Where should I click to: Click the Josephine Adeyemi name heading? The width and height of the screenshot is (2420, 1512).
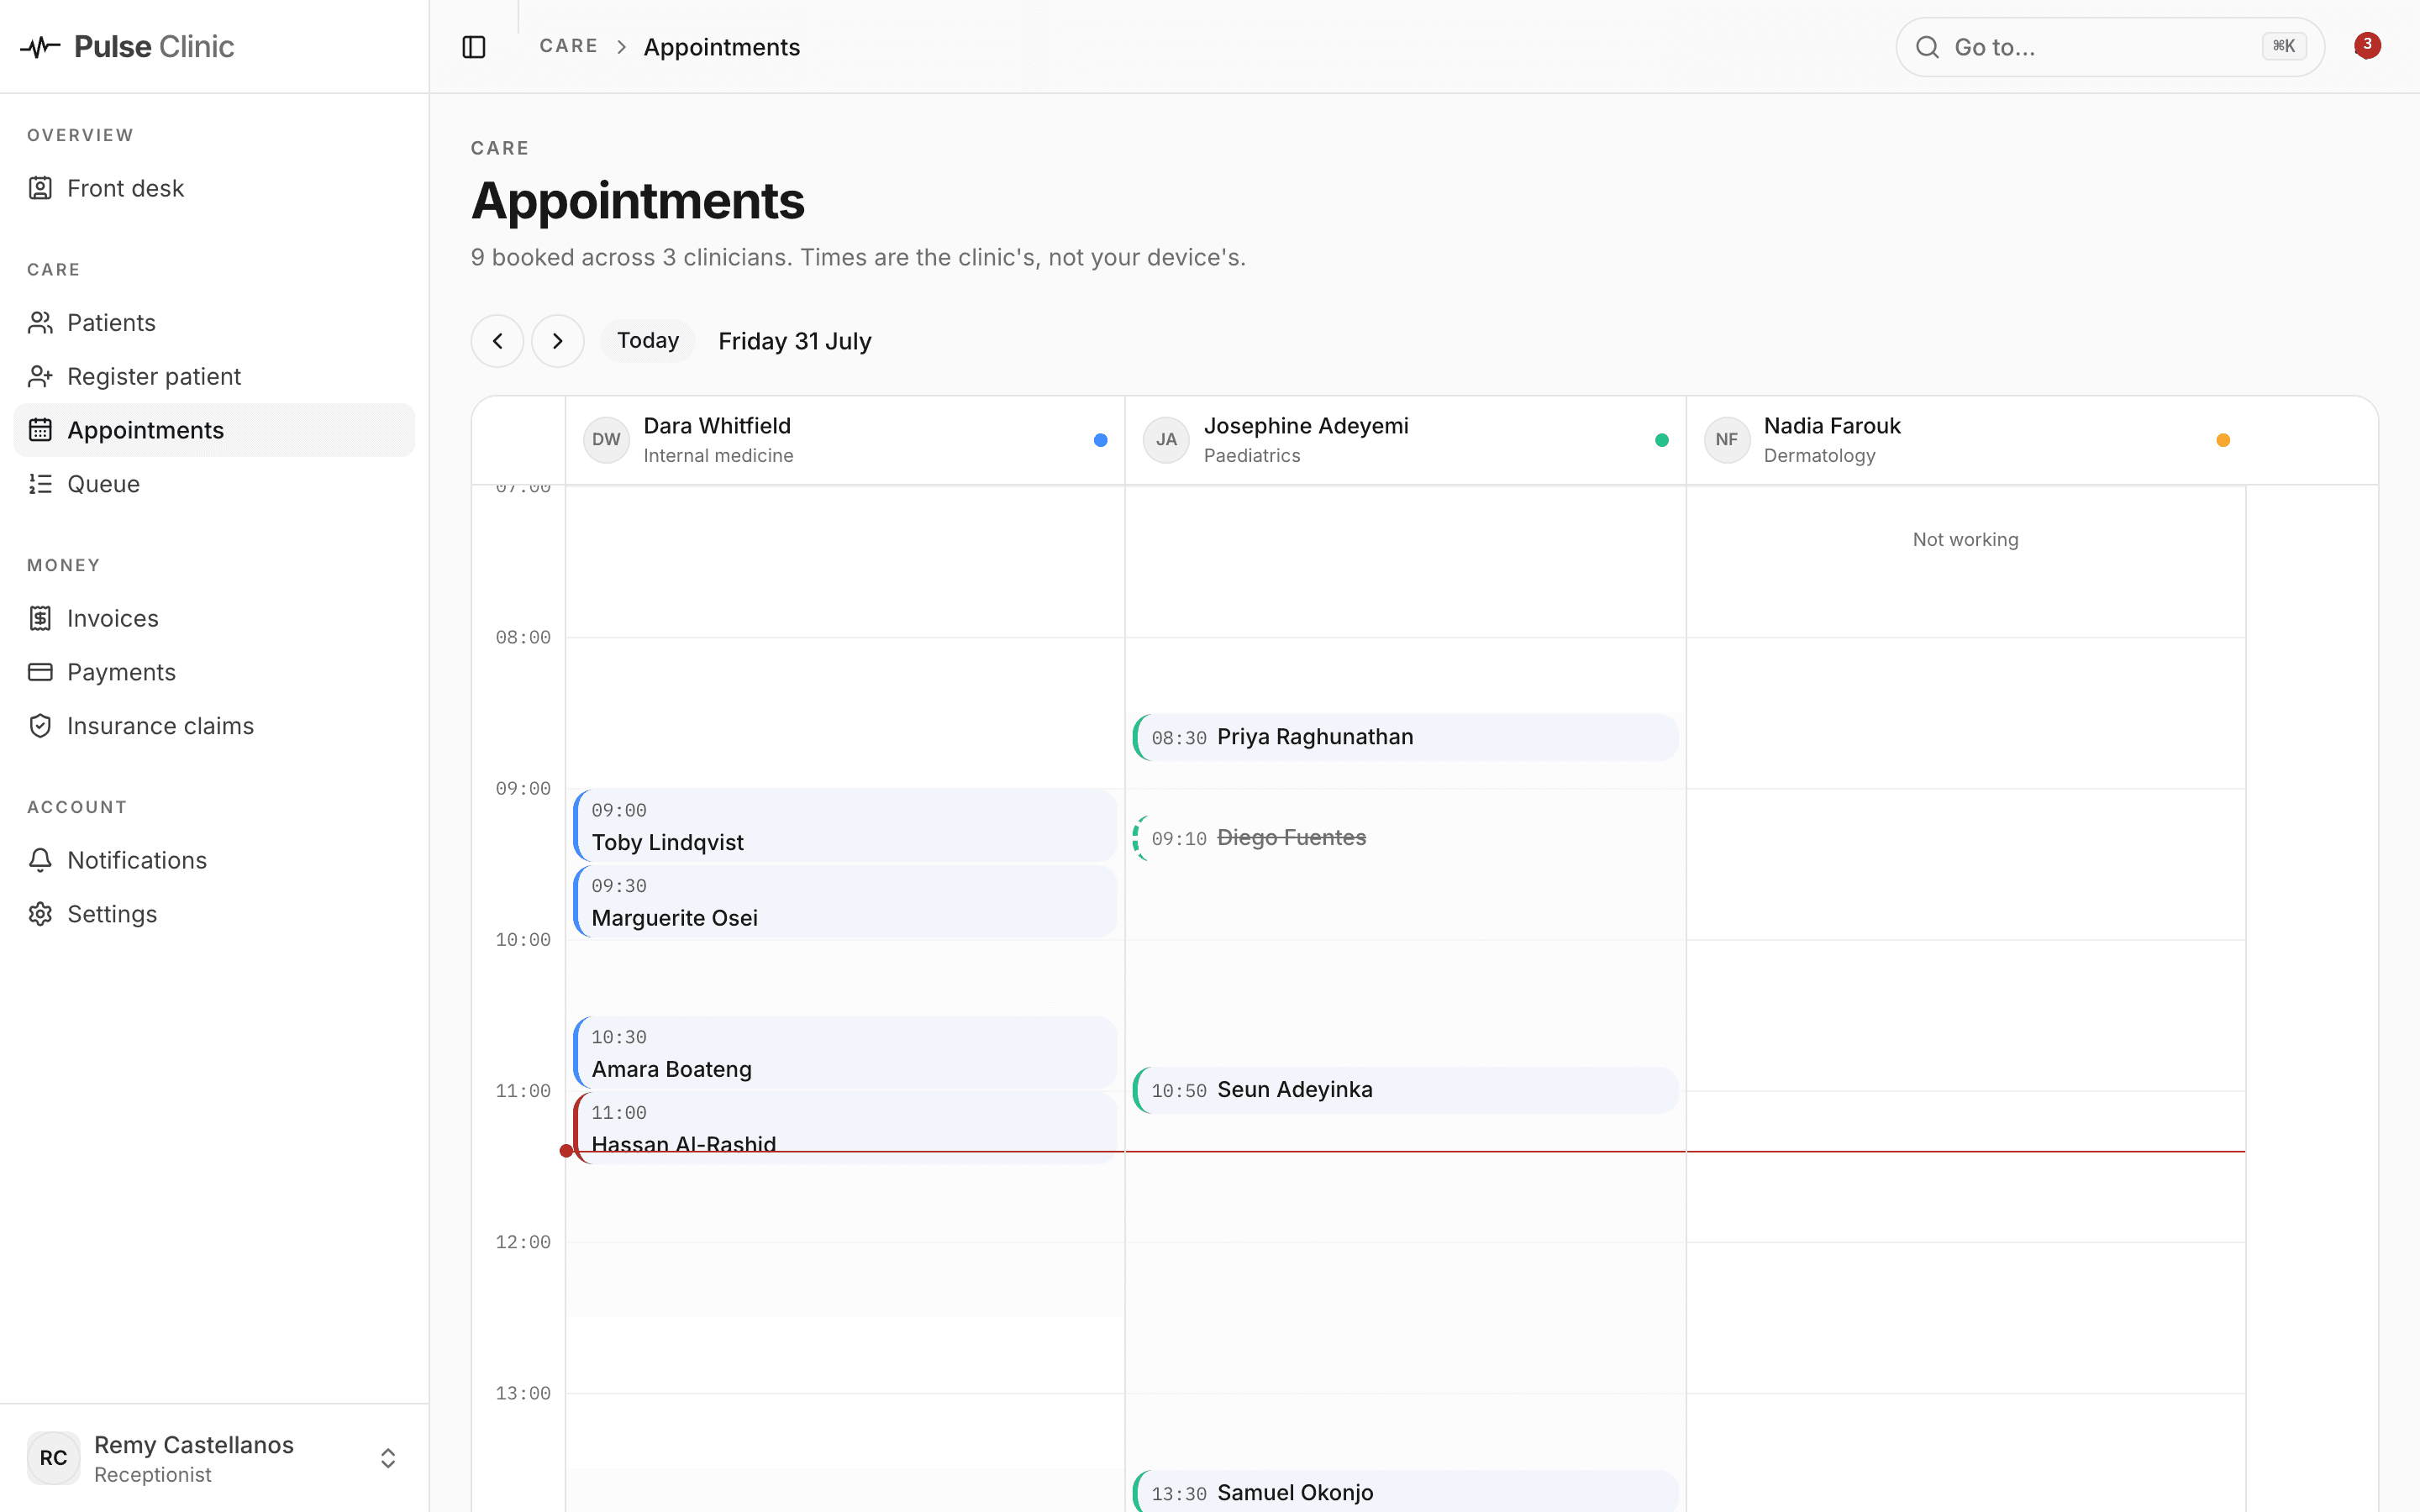pyautogui.click(x=1306, y=426)
